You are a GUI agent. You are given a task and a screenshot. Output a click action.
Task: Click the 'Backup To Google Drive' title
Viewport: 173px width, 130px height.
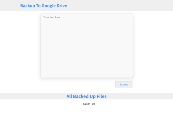44,6
